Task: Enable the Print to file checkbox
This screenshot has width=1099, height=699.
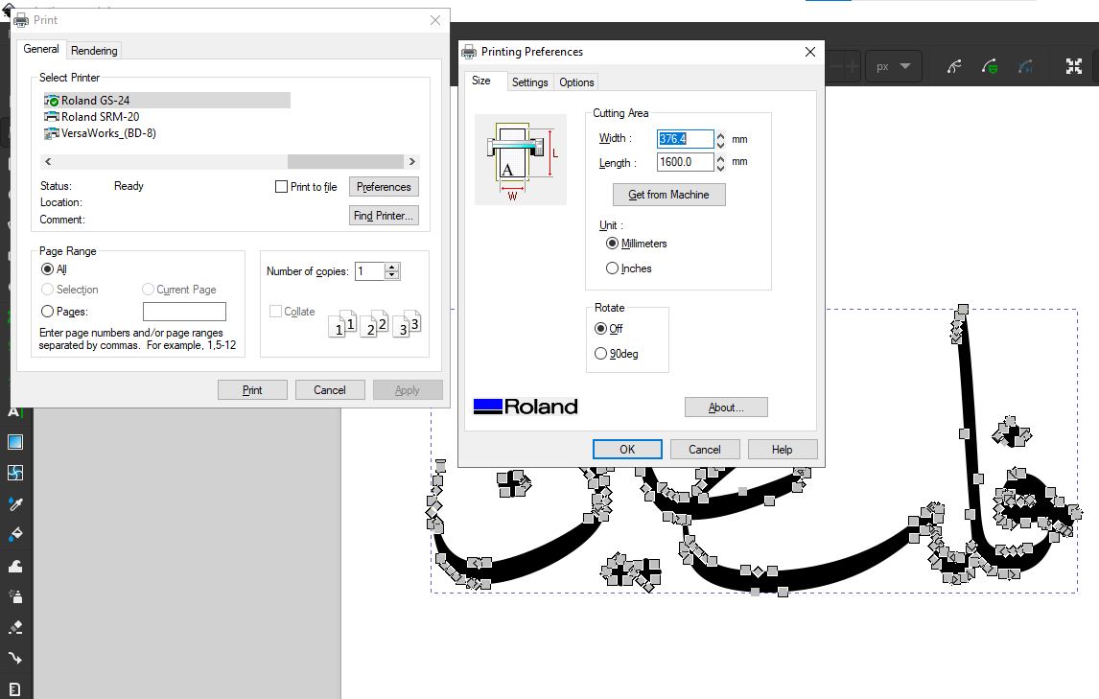Action: pos(282,186)
